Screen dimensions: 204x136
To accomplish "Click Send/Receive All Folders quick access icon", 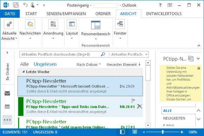I will (x=16, y=5).
